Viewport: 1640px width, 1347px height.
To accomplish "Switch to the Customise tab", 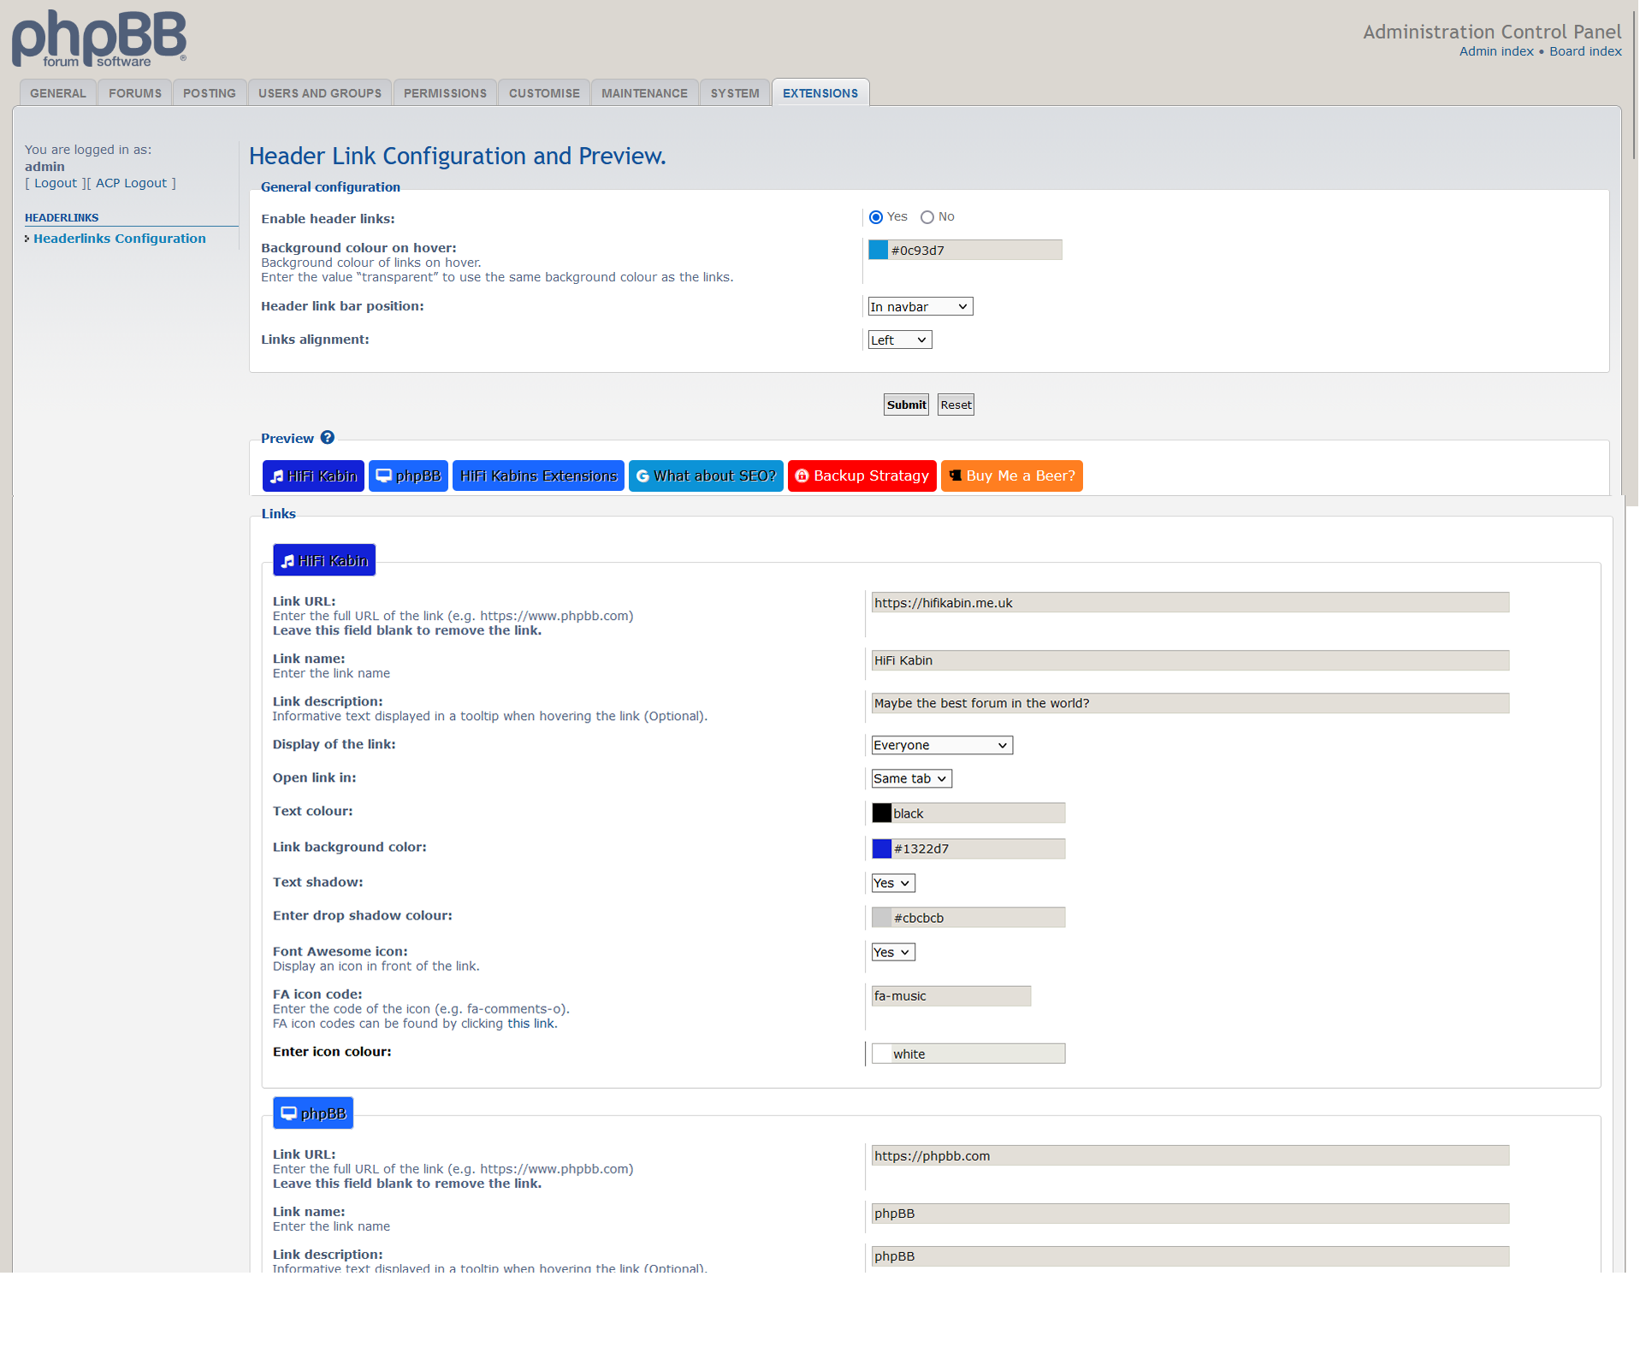I will click(544, 93).
